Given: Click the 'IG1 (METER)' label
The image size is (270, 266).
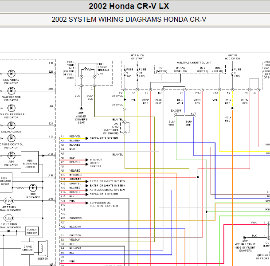Looking at the screenshot, I should (161, 70).
